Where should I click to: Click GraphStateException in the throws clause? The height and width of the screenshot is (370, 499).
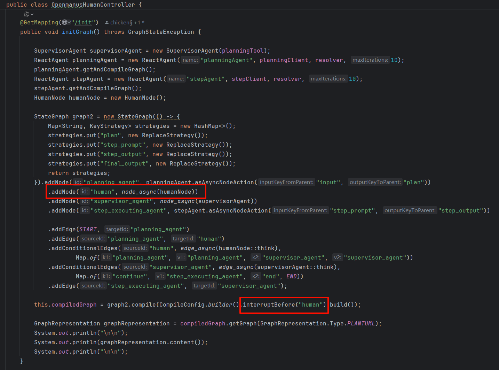161,32
